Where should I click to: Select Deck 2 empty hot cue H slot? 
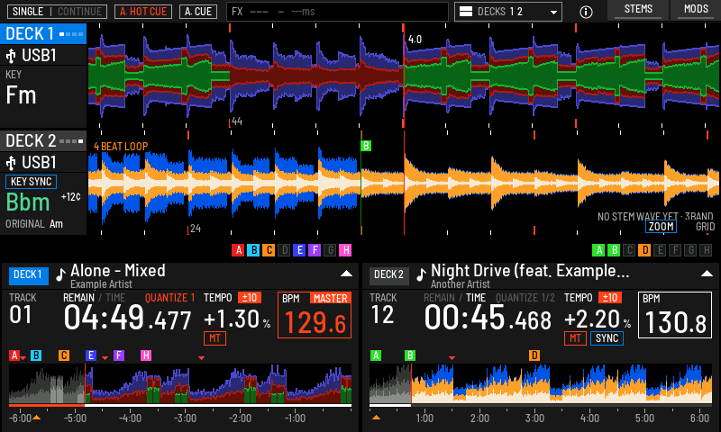coord(707,250)
